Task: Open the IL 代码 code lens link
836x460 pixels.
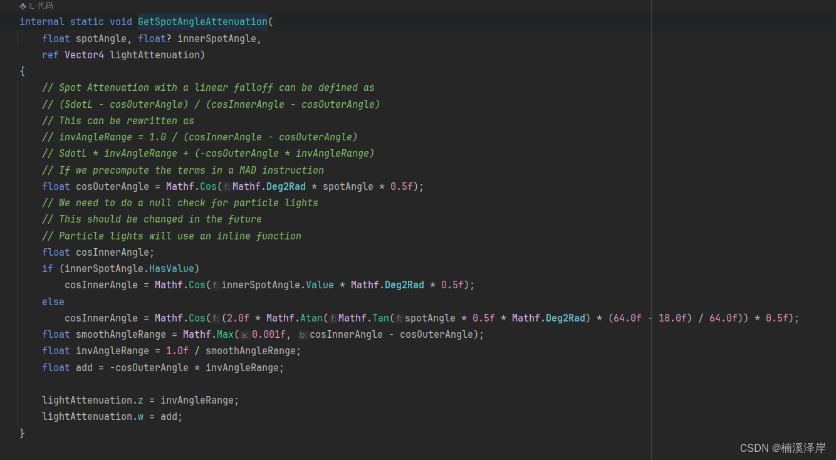Action: point(41,6)
